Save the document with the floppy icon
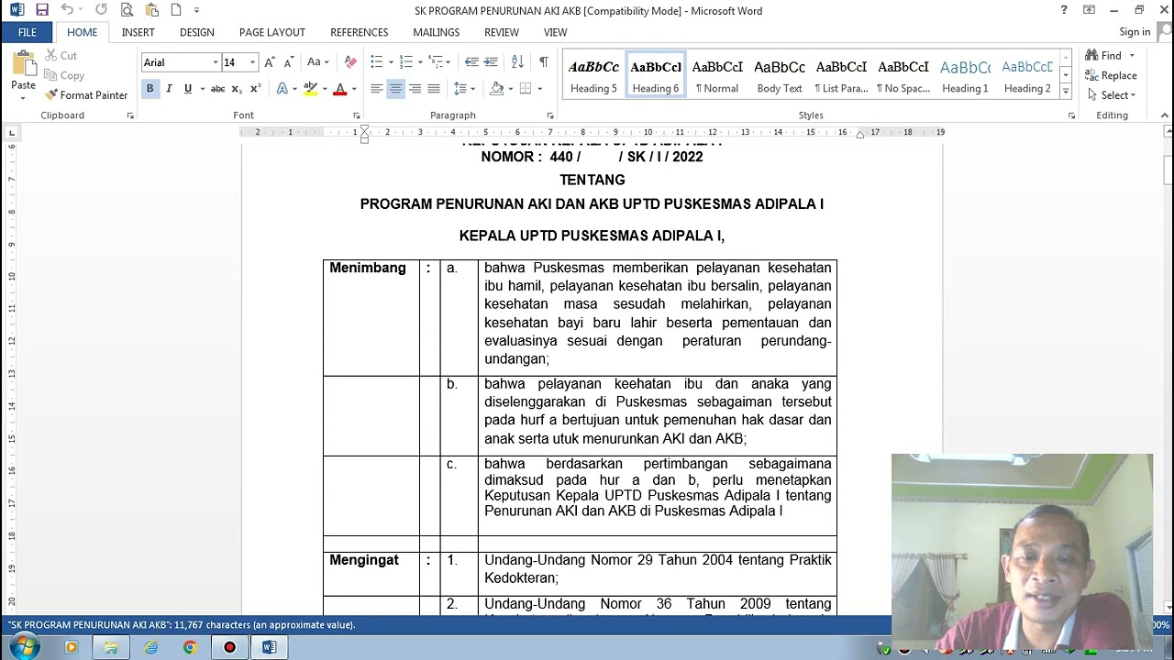 [x=42, y=10]
